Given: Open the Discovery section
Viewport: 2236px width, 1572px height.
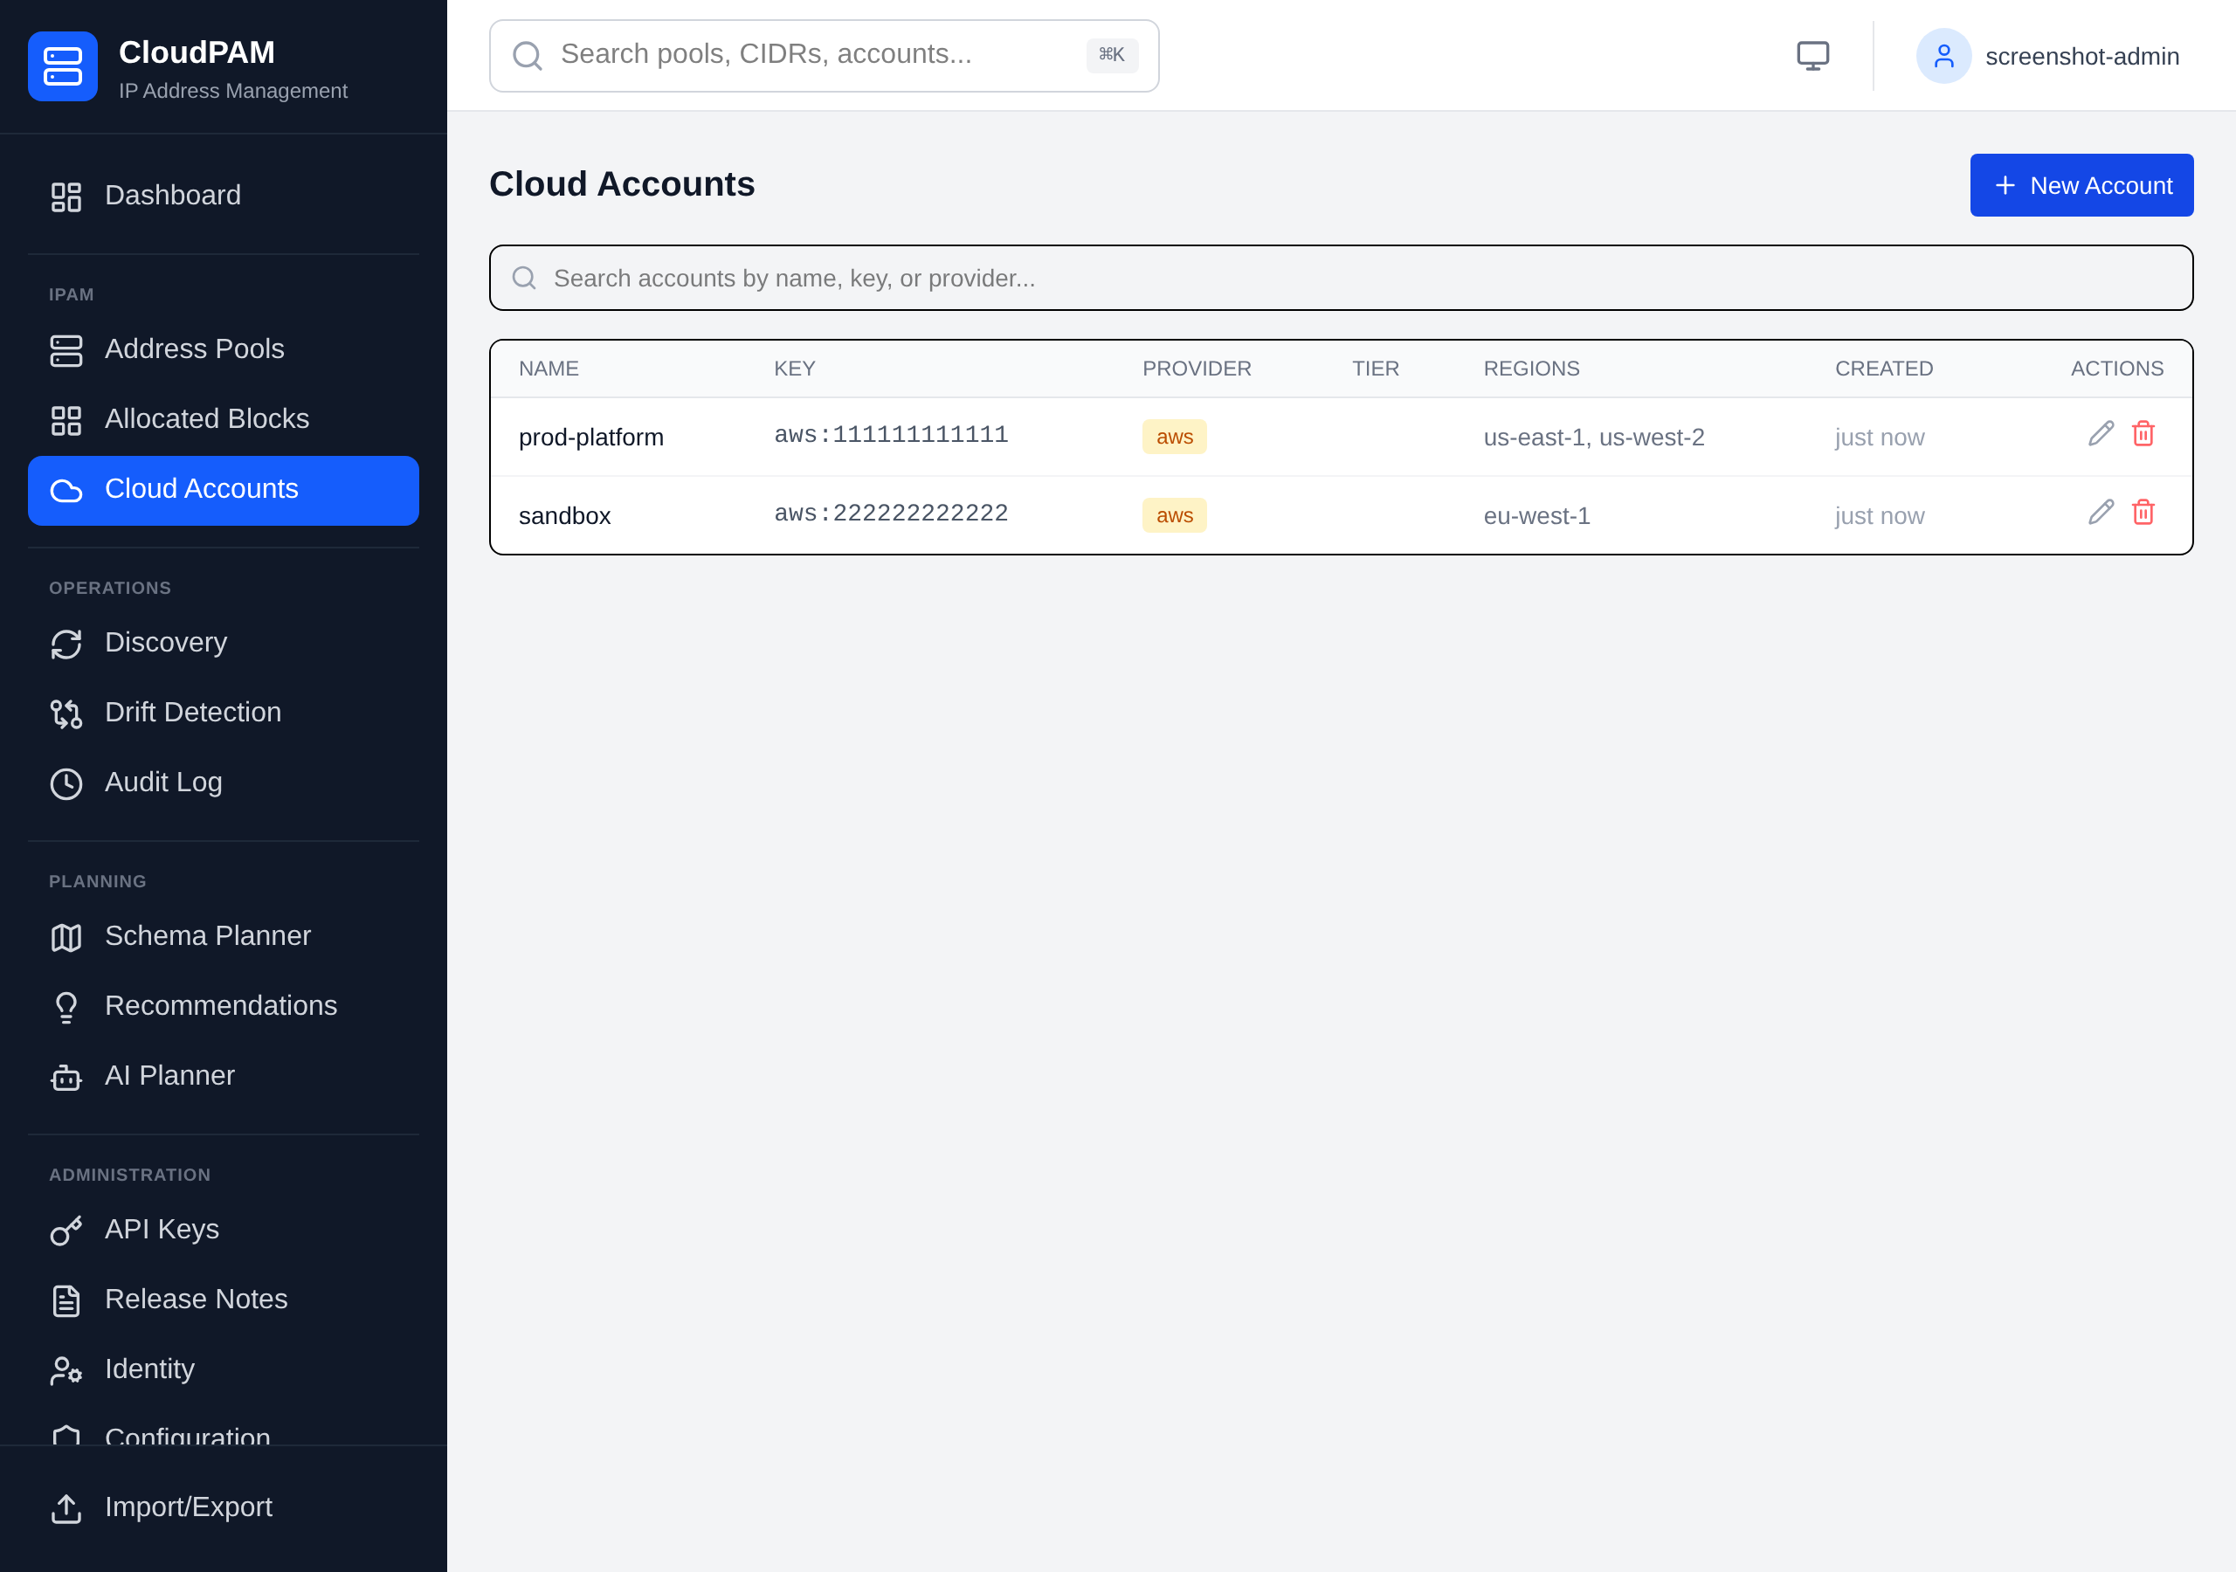Looking at the screenshot, I should 223,644.
